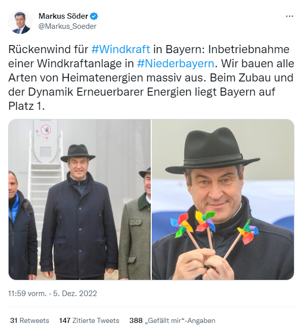
Task: Open right photo with colorful pinwheels
Action: (x=223, y=199)
